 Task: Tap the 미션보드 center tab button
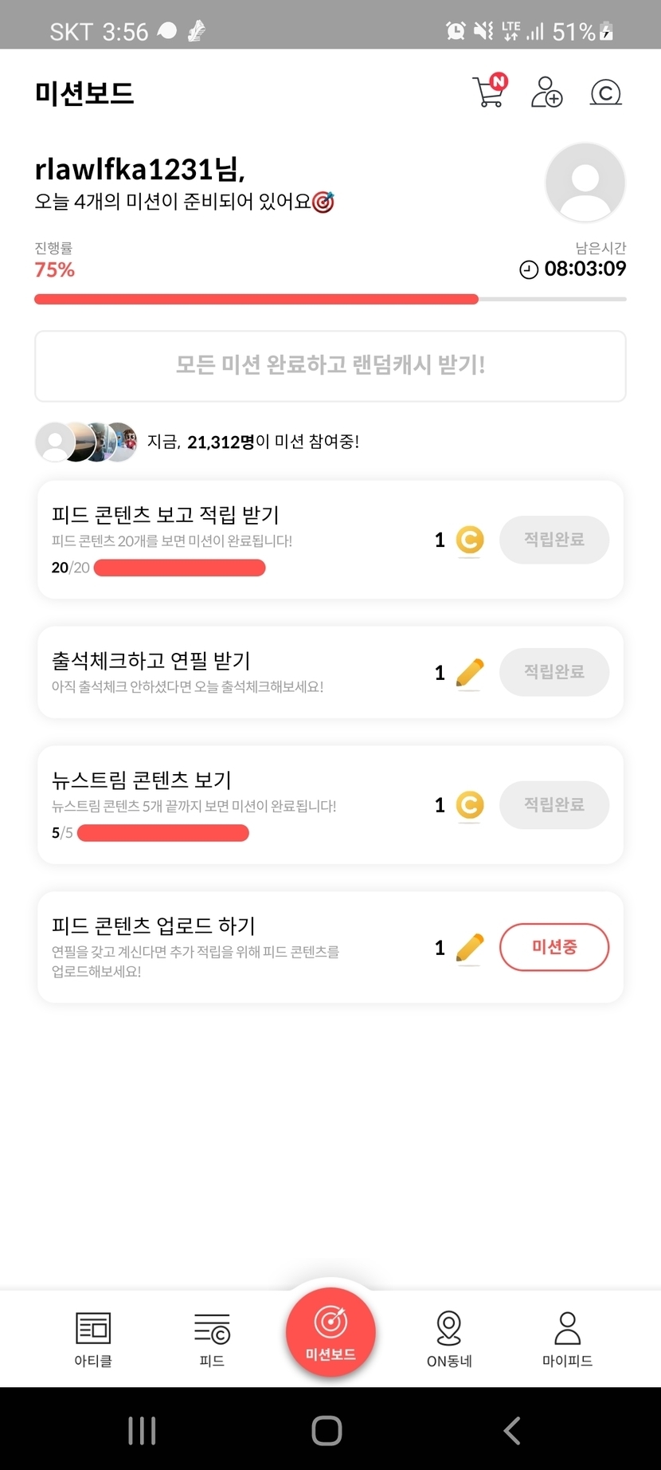(330, 1332)
